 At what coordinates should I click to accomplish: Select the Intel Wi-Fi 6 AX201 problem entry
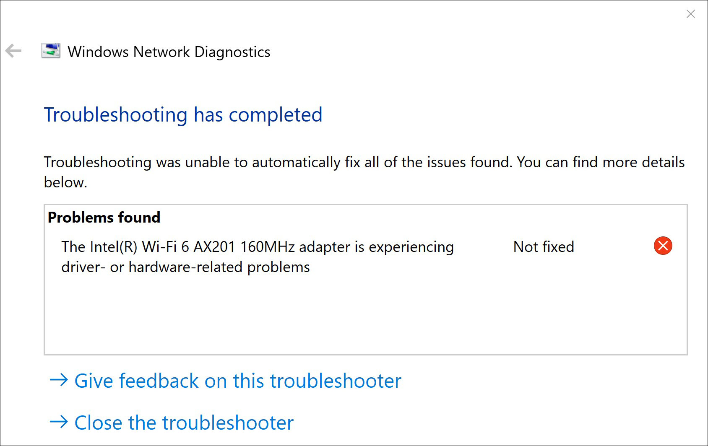pyautogui.click(x=257, y=247)
